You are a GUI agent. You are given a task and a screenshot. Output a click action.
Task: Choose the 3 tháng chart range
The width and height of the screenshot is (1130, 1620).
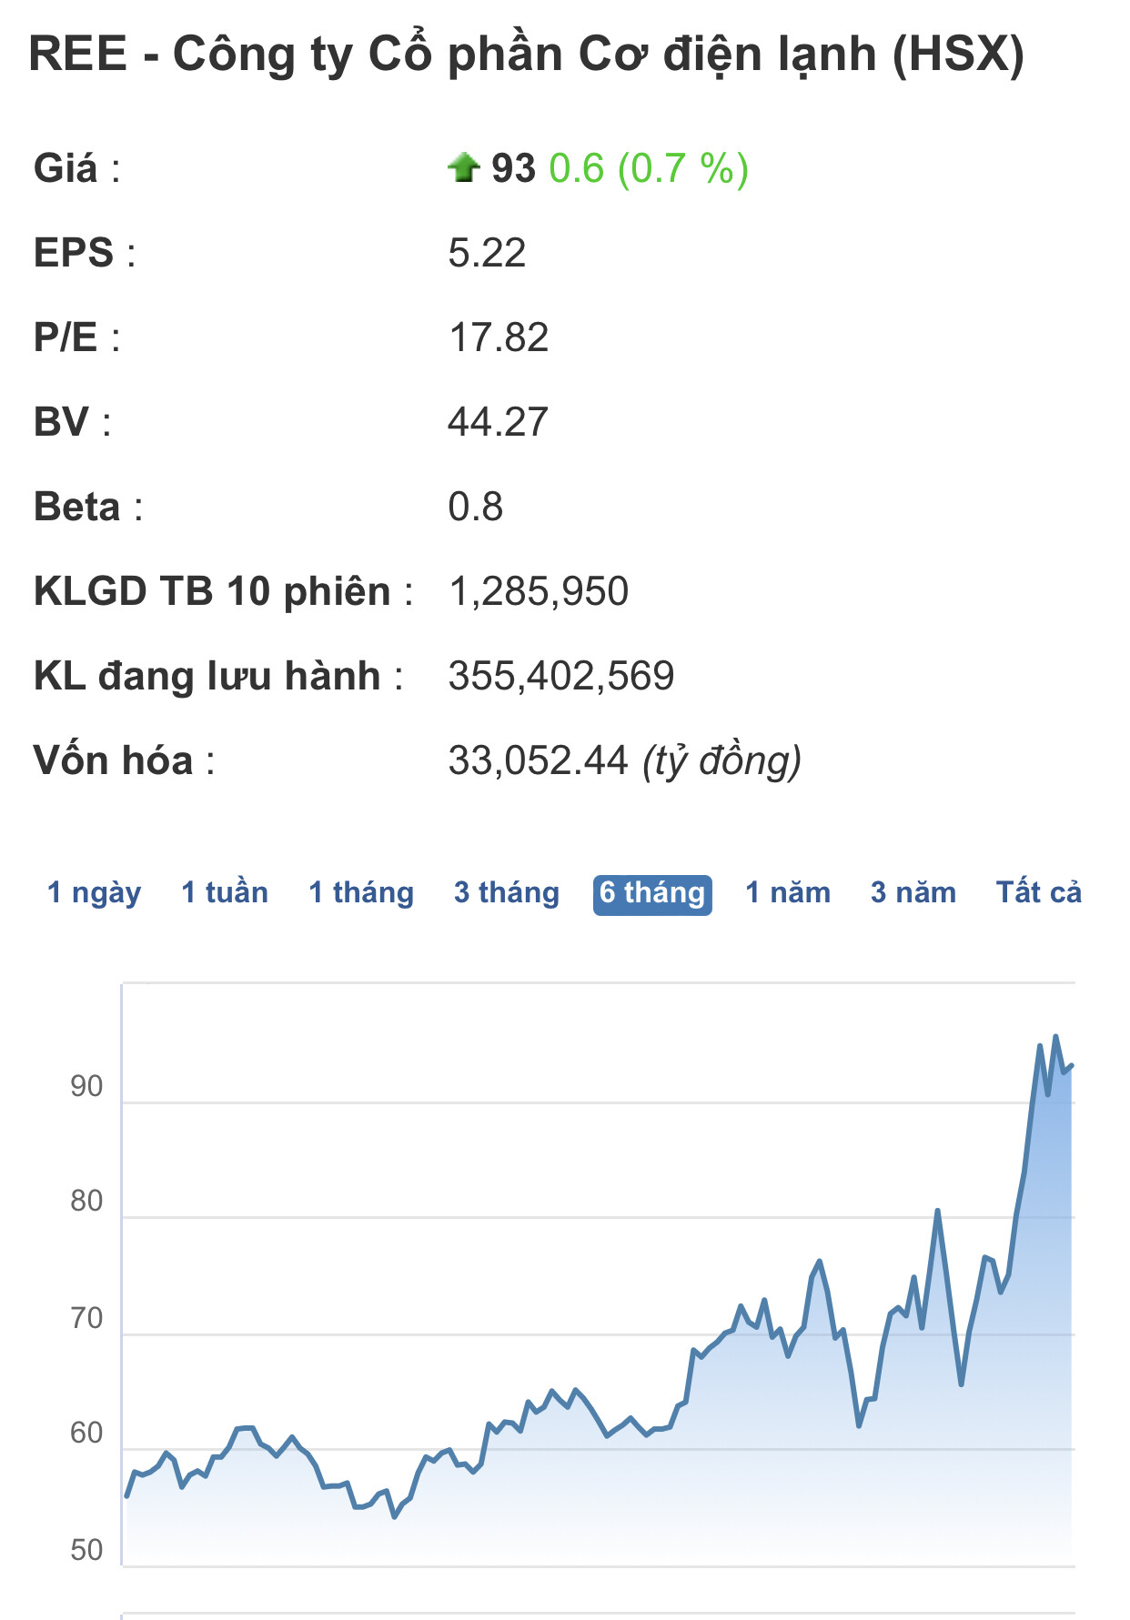[x=507, y=892]
